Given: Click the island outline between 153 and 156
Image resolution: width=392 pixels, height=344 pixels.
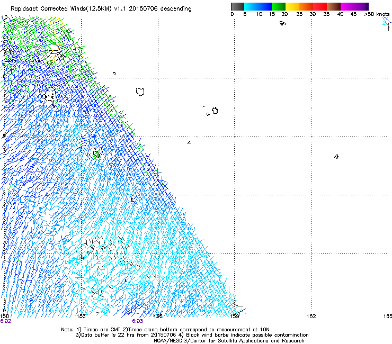Looking at the screenshot, I should (140, 92).
